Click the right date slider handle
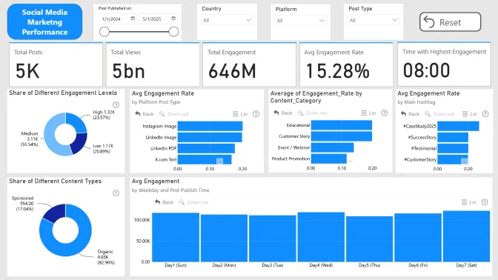The height and width of the screenshot is (280, 498). [173, 31]
